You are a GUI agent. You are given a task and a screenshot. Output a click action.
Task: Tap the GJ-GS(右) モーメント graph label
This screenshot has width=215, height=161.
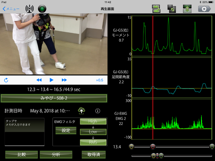point(121,35)
